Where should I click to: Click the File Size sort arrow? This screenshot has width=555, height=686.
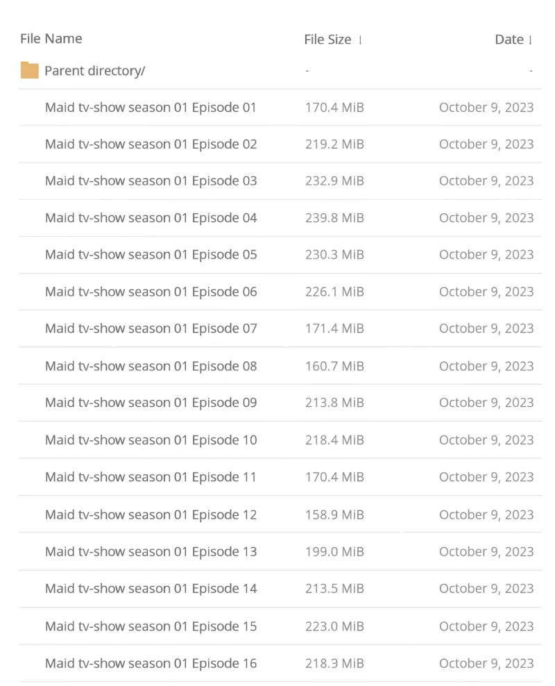pyautogui.click(x=360, y=40)
